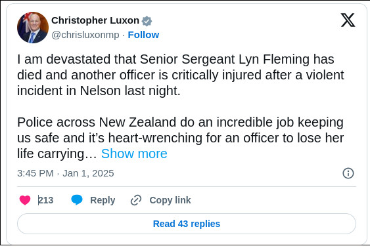The width and height of the screenshot is (370, 248).
Task: Click the Christopher Luxon display name
Action: click(95, 20)
